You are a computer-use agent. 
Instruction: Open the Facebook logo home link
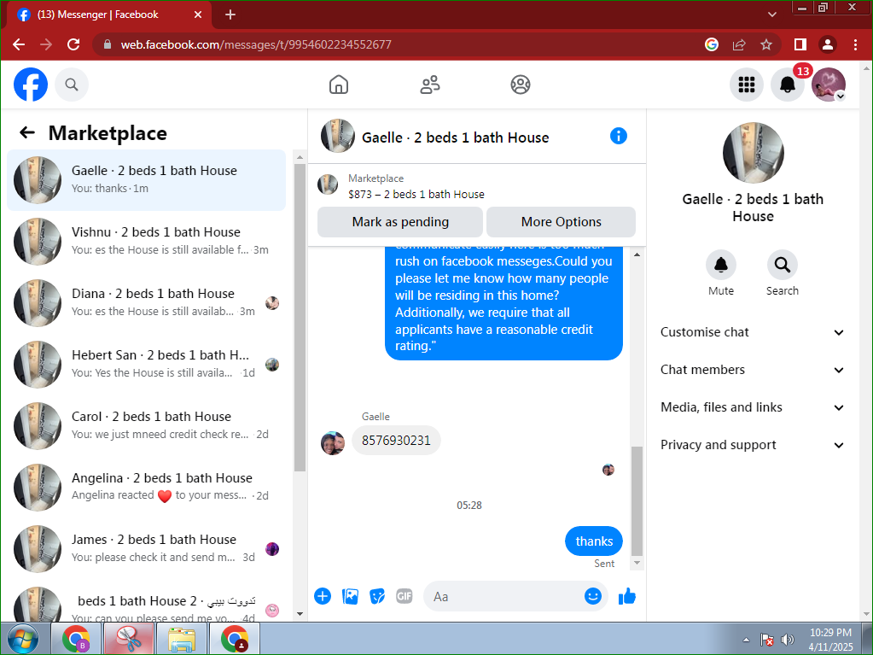31,85
